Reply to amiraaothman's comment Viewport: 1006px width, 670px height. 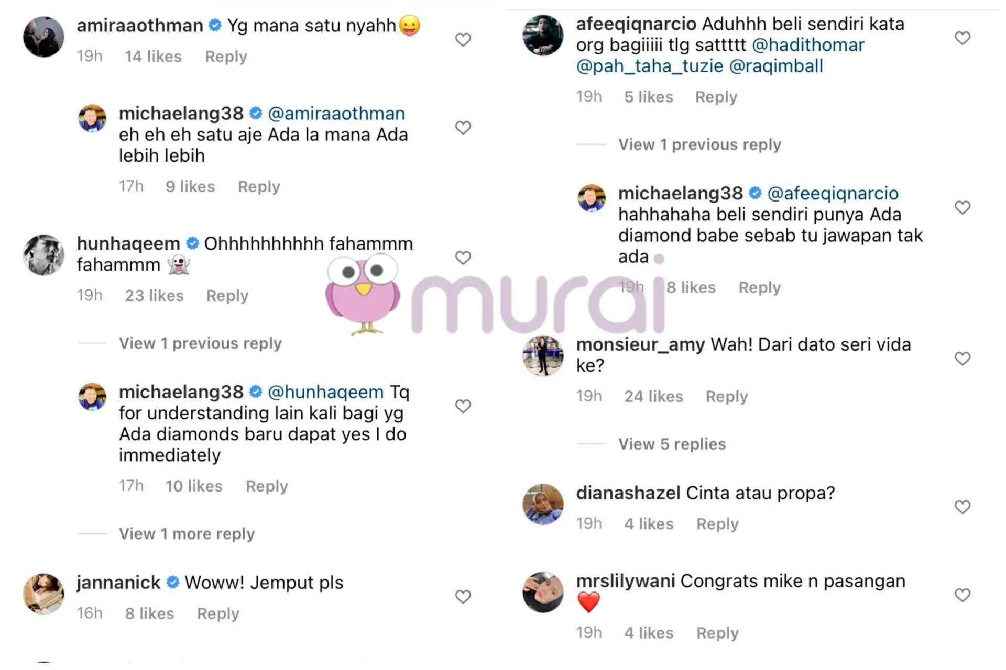pyautogui.click(x=226, y=57)
